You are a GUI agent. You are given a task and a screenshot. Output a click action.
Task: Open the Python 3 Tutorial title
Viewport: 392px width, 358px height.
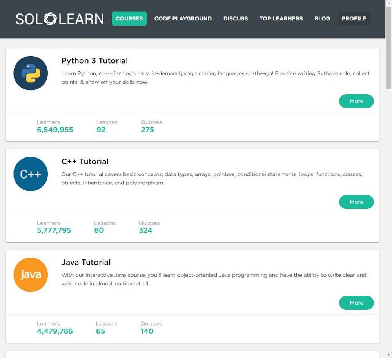(94, 61)
